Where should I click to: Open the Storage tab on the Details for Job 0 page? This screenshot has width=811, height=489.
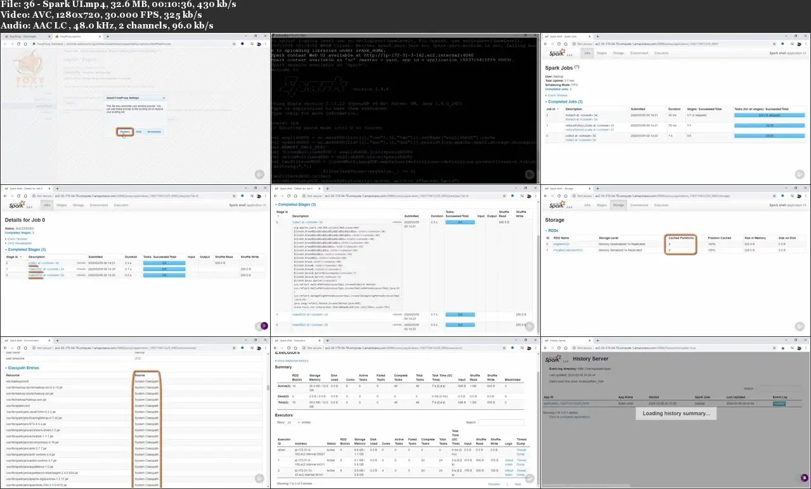click(78, 205)
